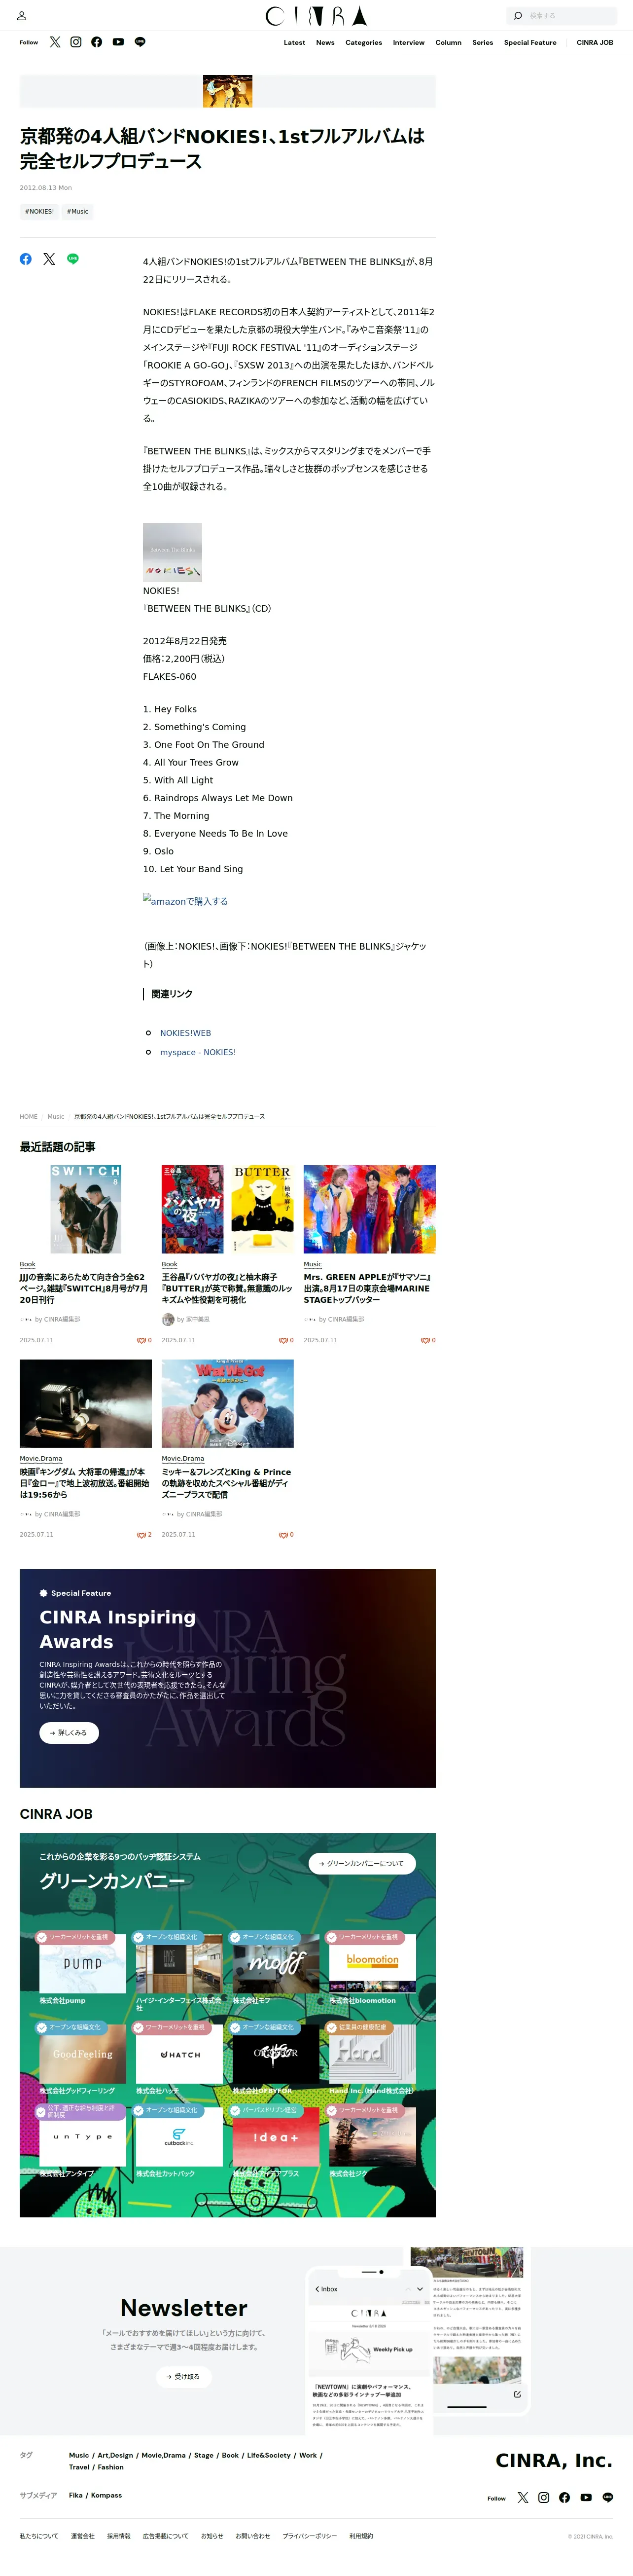Go to Latest in the navigation
Viewport: 633px width, 2576px height.
point(294,43)
